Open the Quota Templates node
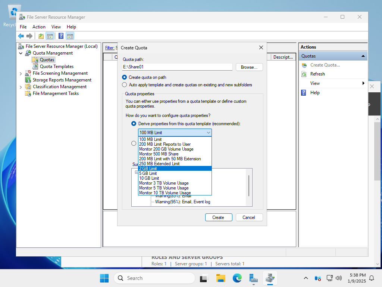 click(x=57, y=67)
